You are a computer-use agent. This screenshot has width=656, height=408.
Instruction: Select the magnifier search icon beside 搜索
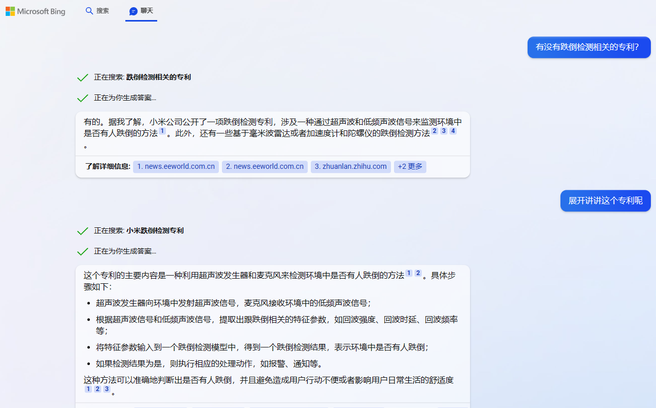(x=89, y=10)
